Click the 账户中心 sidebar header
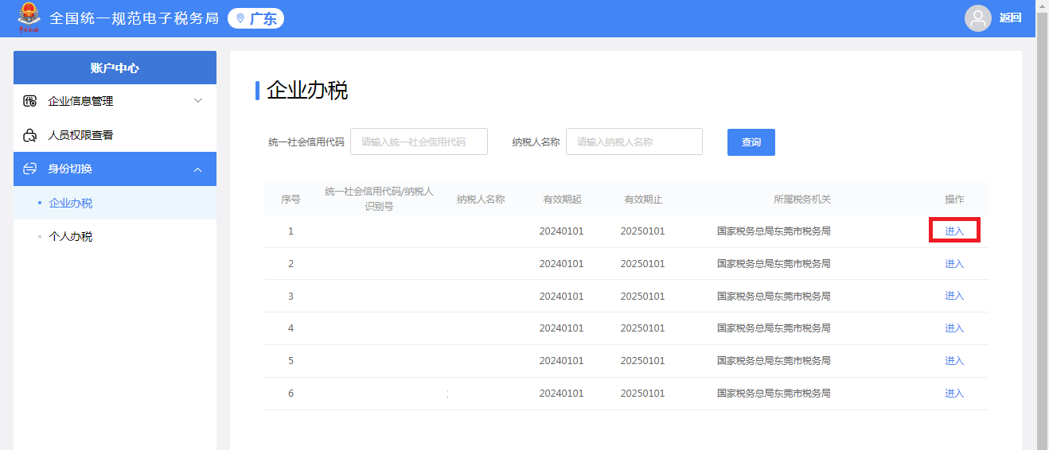 pos(115,68)
